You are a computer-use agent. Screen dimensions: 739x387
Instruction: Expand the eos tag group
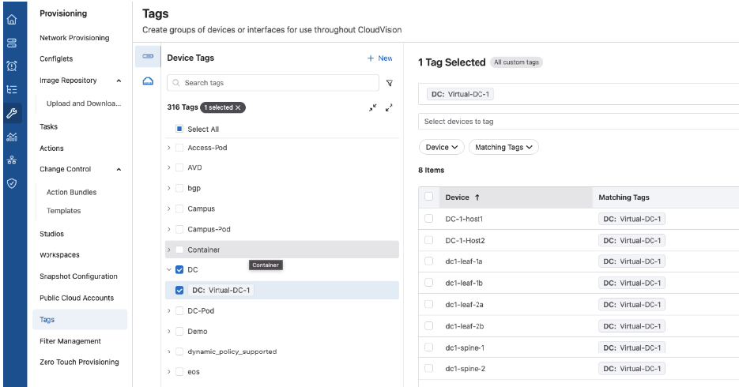[169, 372]
